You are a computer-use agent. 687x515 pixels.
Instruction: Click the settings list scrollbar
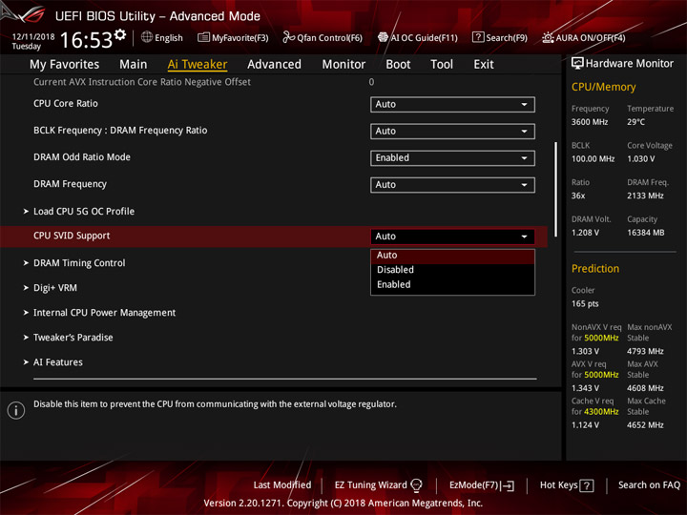pos(556,189)
